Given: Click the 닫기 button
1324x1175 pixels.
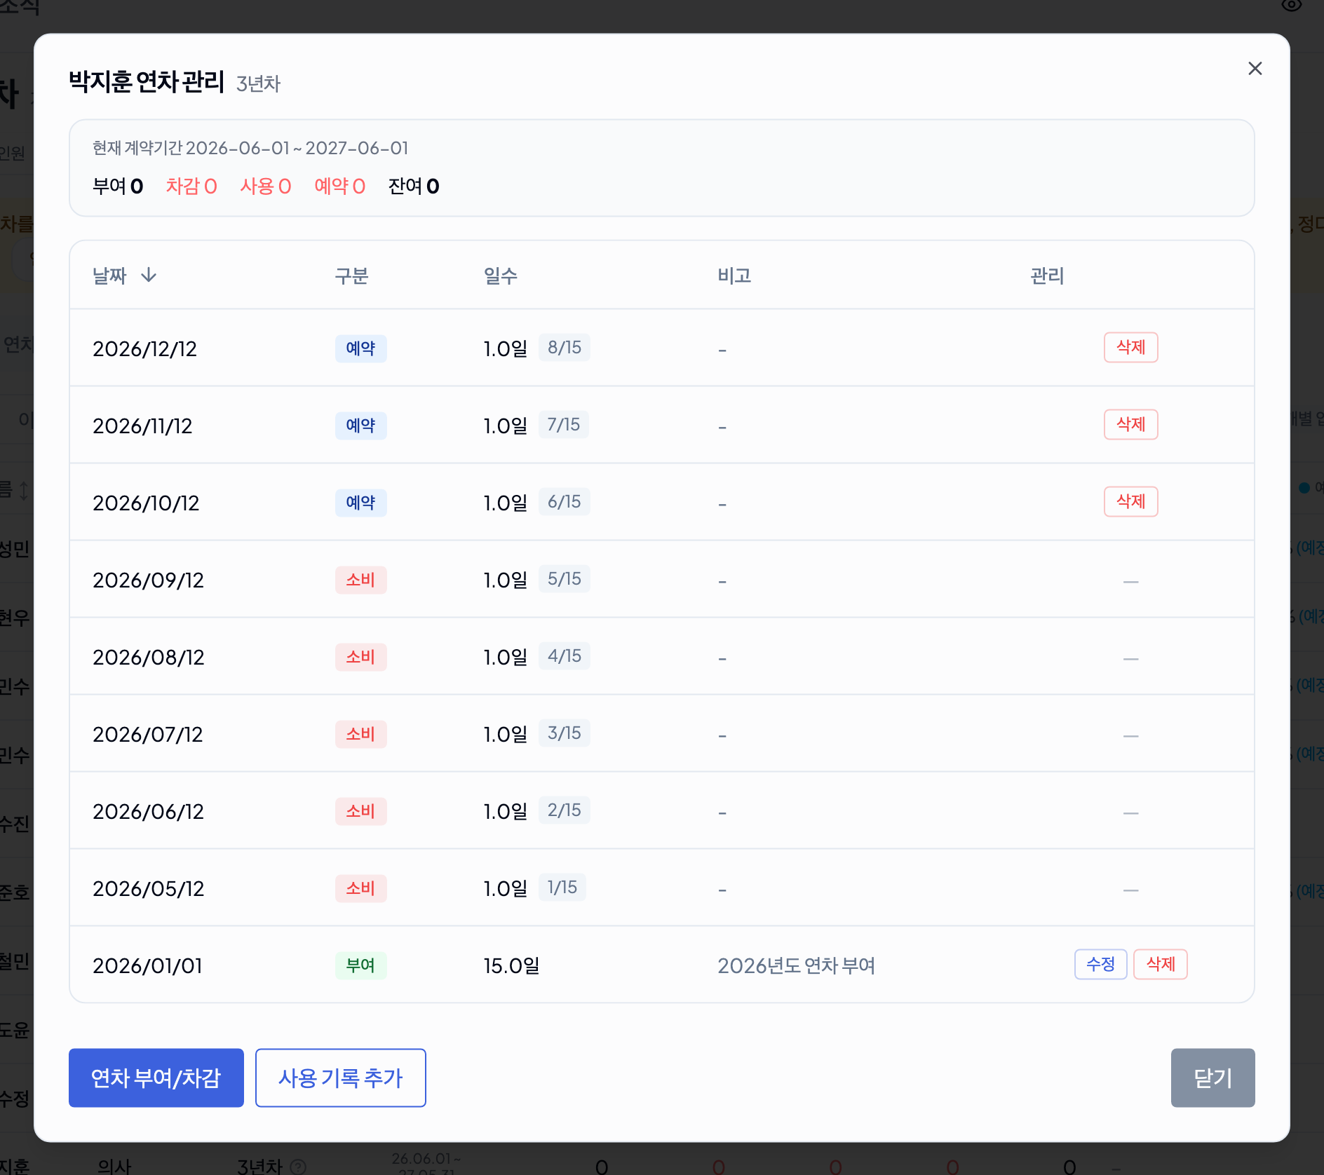Looking at the screenshot, I should coord(1212,1078).
